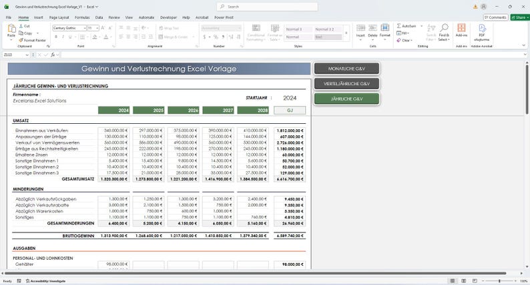This screenshot has width=530, height=285.
Task: Toggle Wrap Text
Action: point(169,29)
